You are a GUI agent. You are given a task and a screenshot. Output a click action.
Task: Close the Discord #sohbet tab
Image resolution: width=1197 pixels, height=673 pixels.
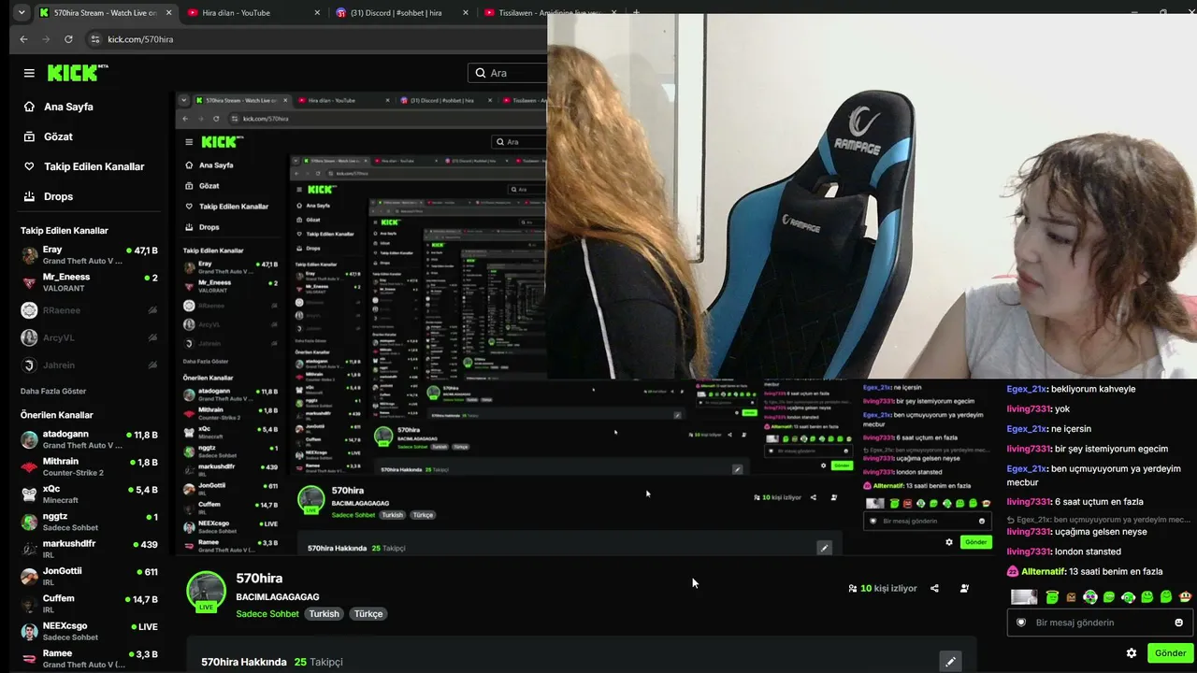click(x=466, y=13)
